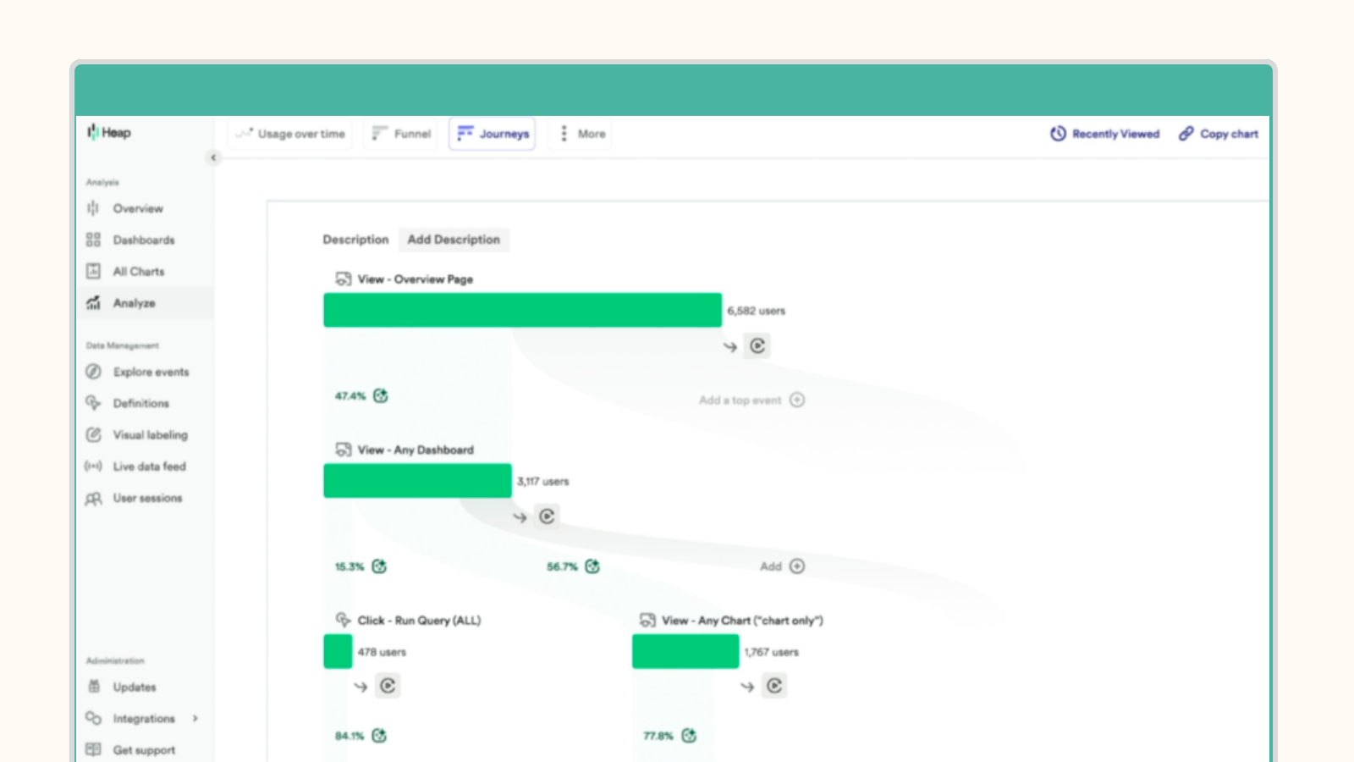Viewport: 1354px width, 762px height.
Task: Click the drop-off icon next to 47.4%
Action: (381, 395)
